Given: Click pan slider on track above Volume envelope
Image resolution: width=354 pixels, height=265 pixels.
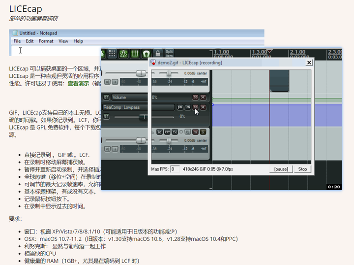Looking at the screenshot, I should point(169,73).
